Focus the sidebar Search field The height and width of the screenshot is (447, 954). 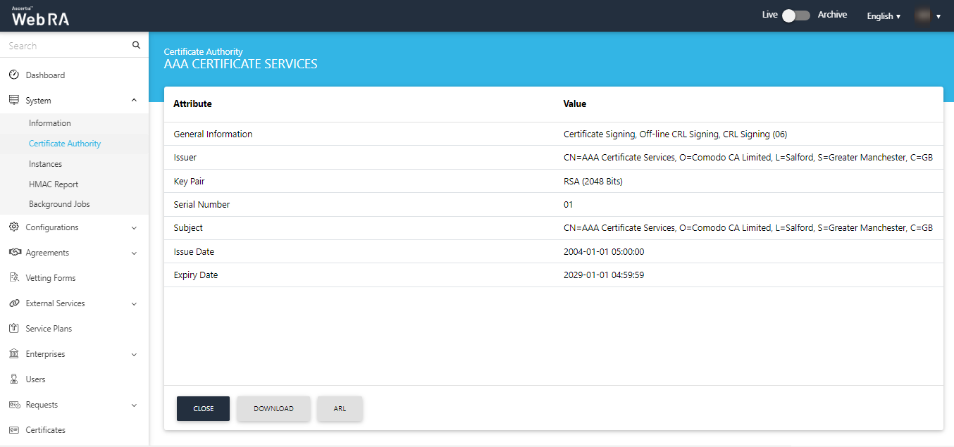(x=67, y=45)
